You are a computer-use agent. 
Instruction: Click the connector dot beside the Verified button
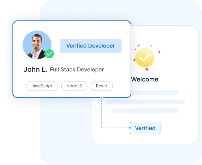[130, 128]
